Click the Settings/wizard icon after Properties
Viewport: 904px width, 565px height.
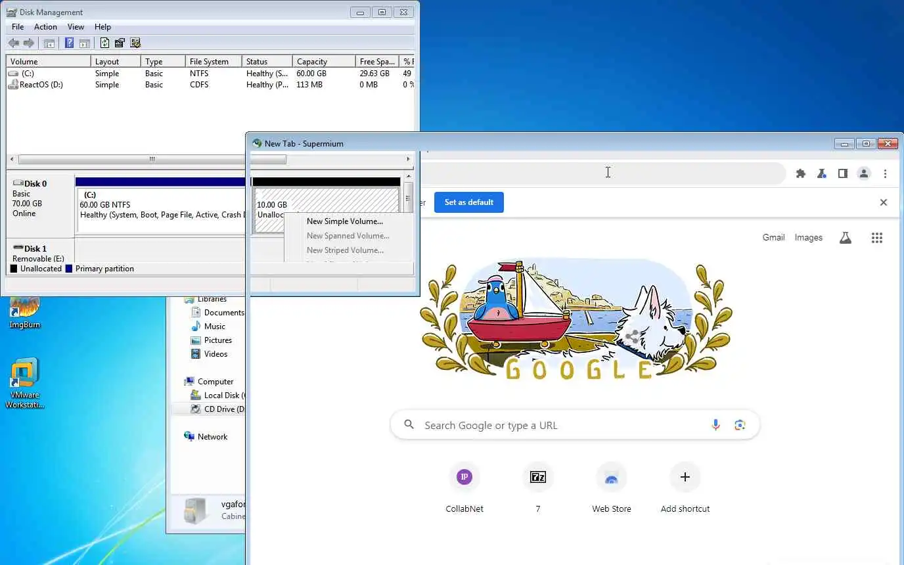tap(135, 43)
